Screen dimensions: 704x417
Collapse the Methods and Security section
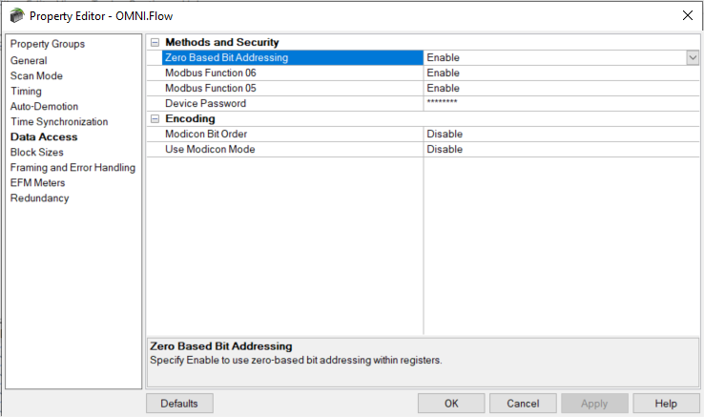(x=155, y=43)
